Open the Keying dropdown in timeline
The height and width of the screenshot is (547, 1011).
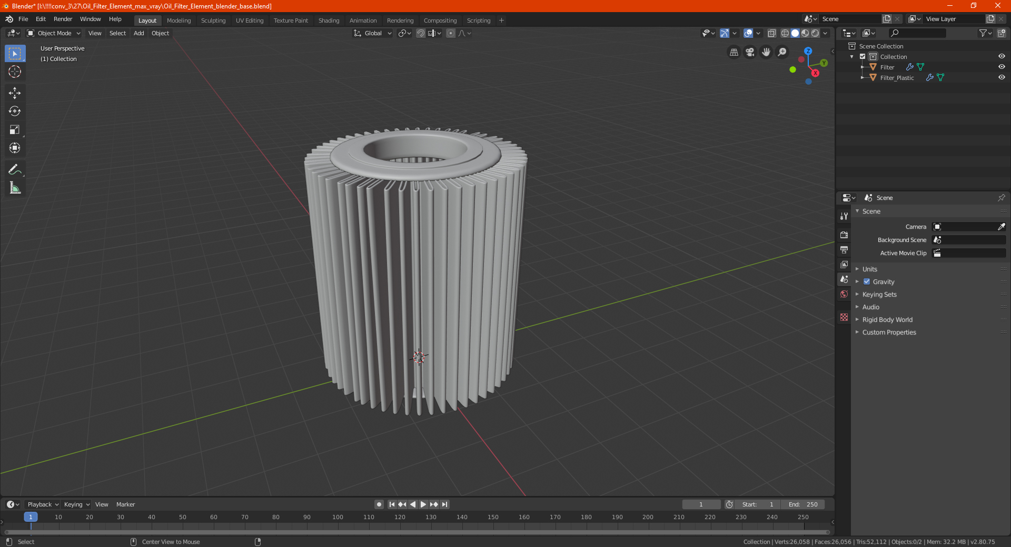point(76,504)
